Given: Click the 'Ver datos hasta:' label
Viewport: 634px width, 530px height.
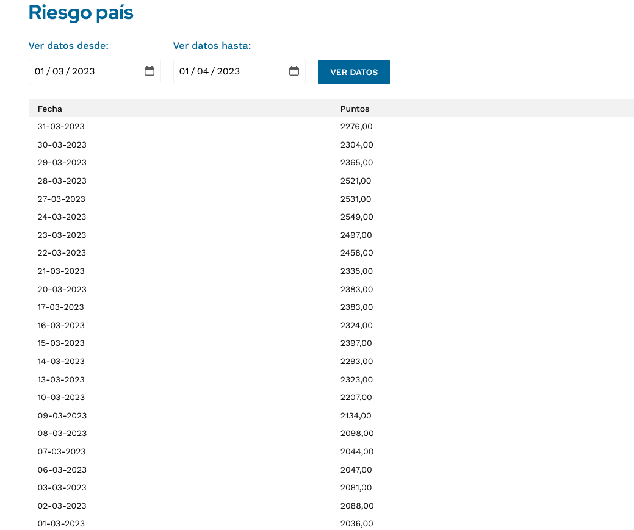Looking at the screenshot, I should [x=212, y=46].
